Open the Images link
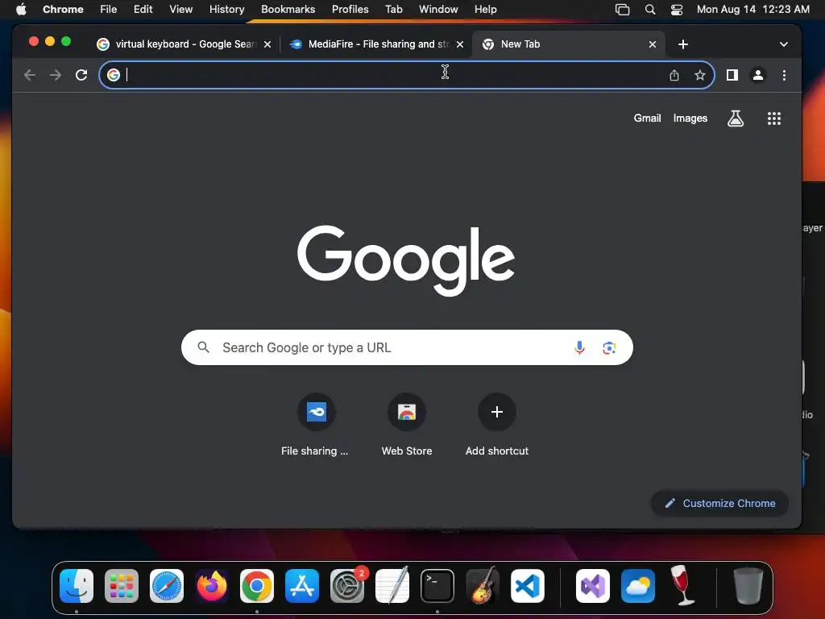Screen dimensions: 825x619 point(690,118)
